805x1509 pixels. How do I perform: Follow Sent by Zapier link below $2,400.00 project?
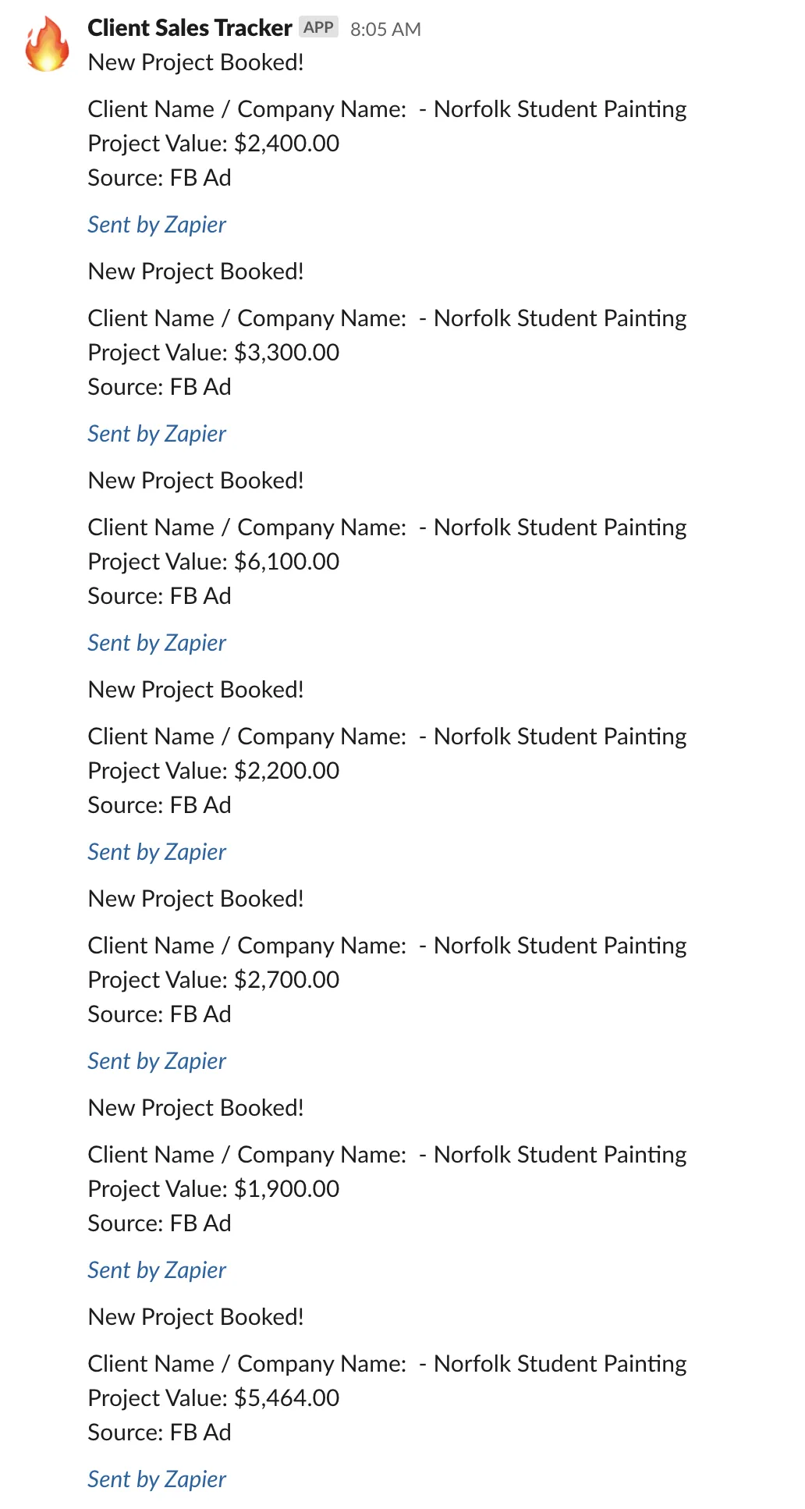(x=157, y=225)
